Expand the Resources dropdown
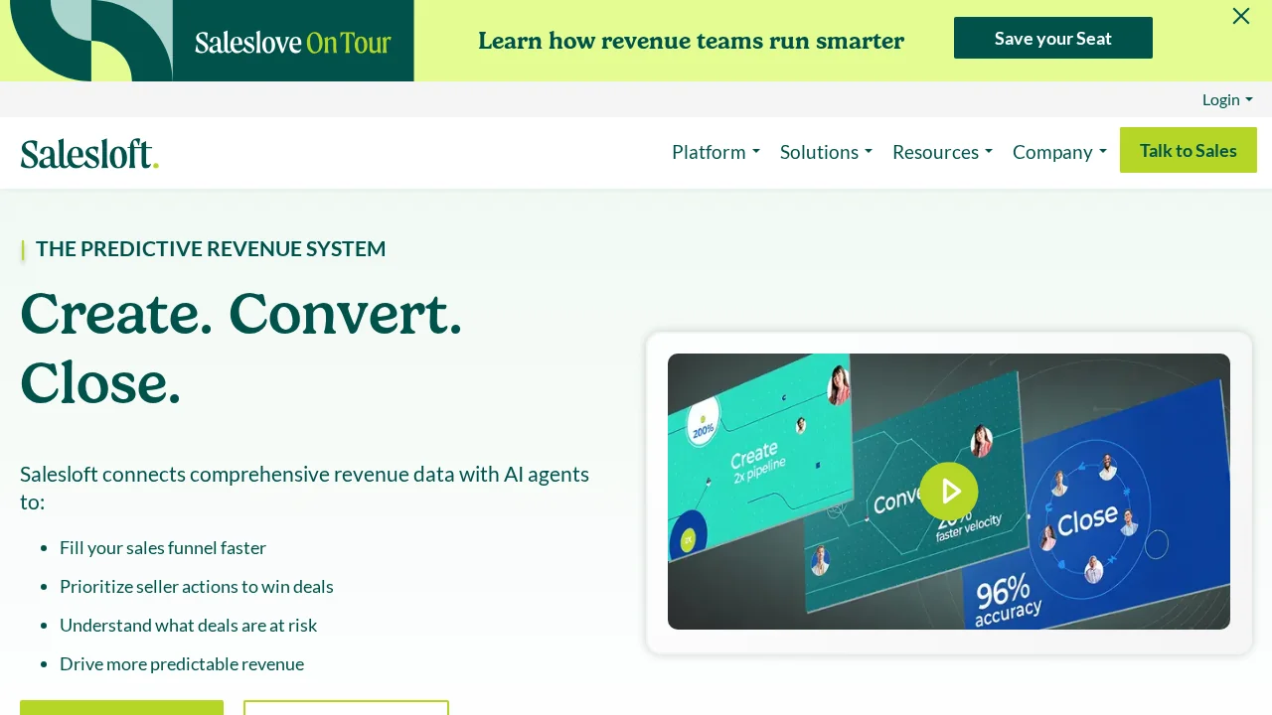This screenshot has height=715, width=1272. tap(935, 152)
